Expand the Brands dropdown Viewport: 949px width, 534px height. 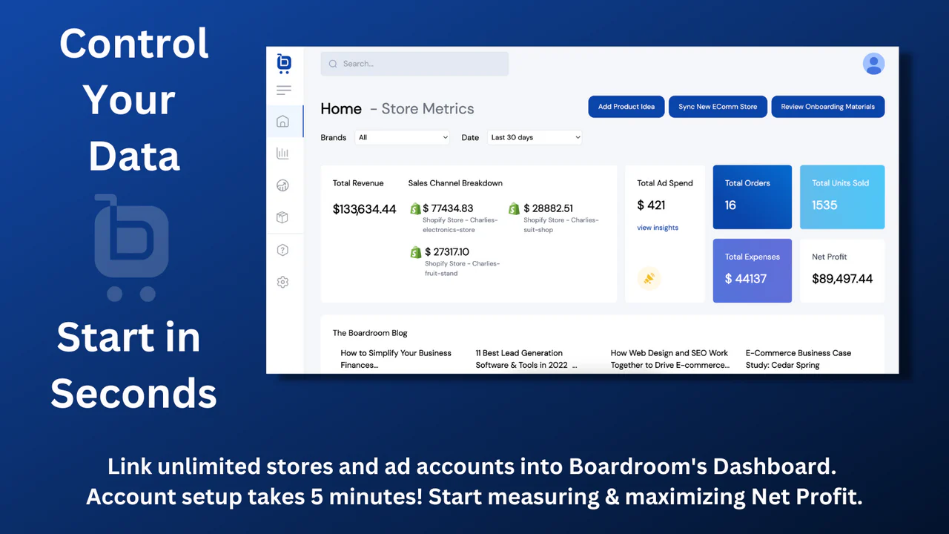[x=402, y=137]
